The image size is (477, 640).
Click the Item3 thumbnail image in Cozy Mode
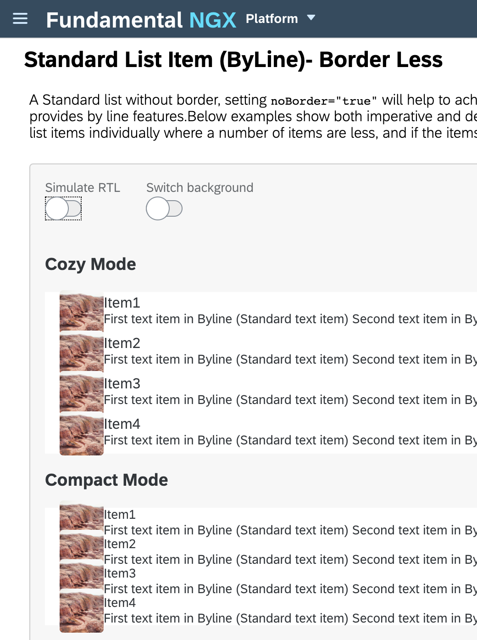point(81,392)
